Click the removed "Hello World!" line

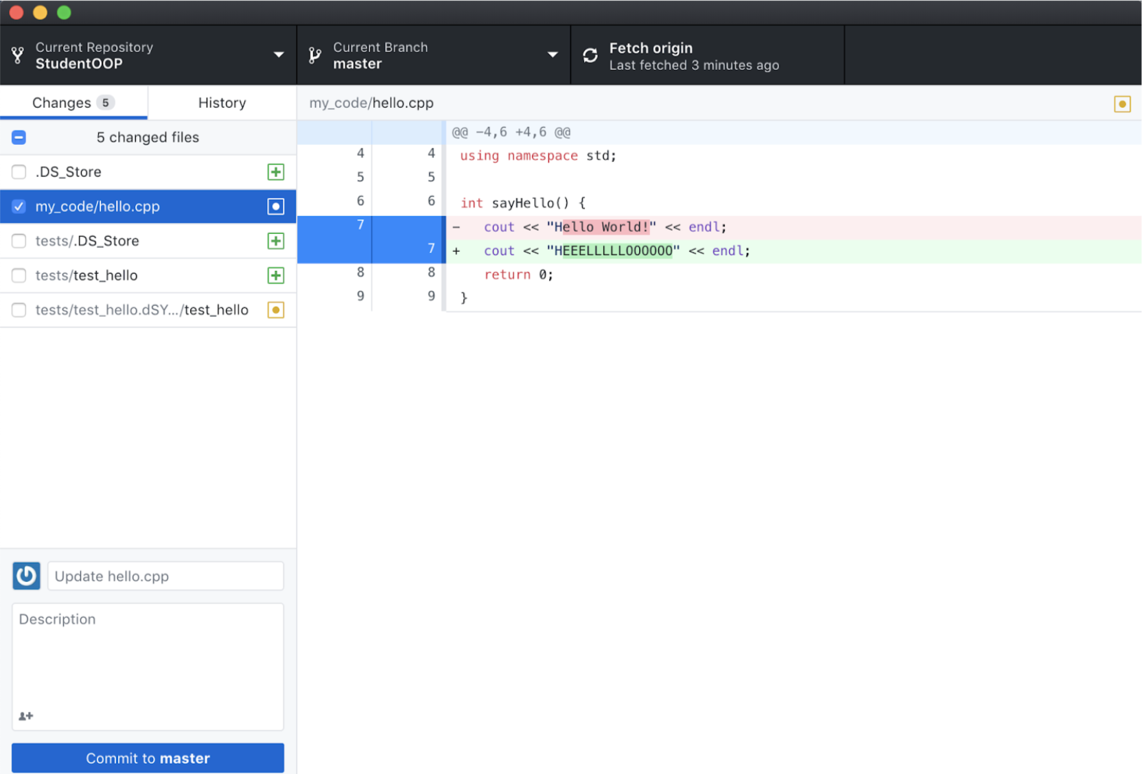point(794,227)
